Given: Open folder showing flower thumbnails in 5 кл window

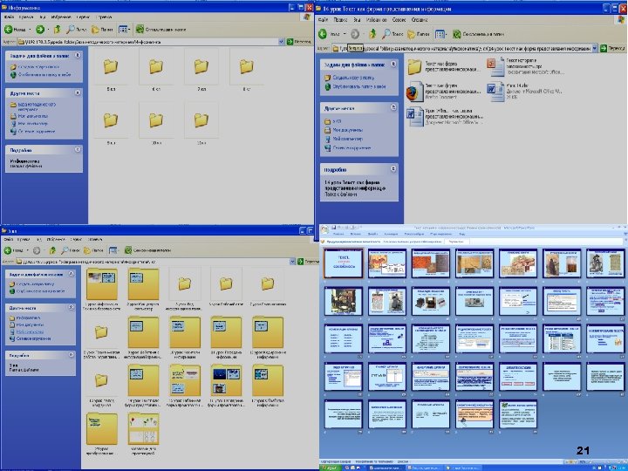Looking at the screenshot, I should [x=143, y=434].
